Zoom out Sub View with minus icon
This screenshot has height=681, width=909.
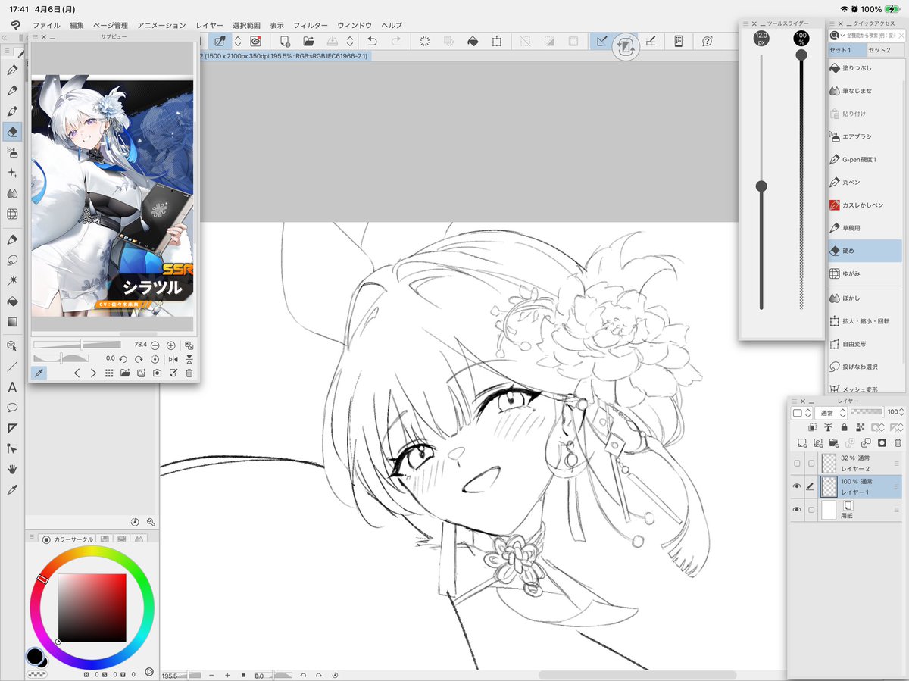(x=155, y=345)
